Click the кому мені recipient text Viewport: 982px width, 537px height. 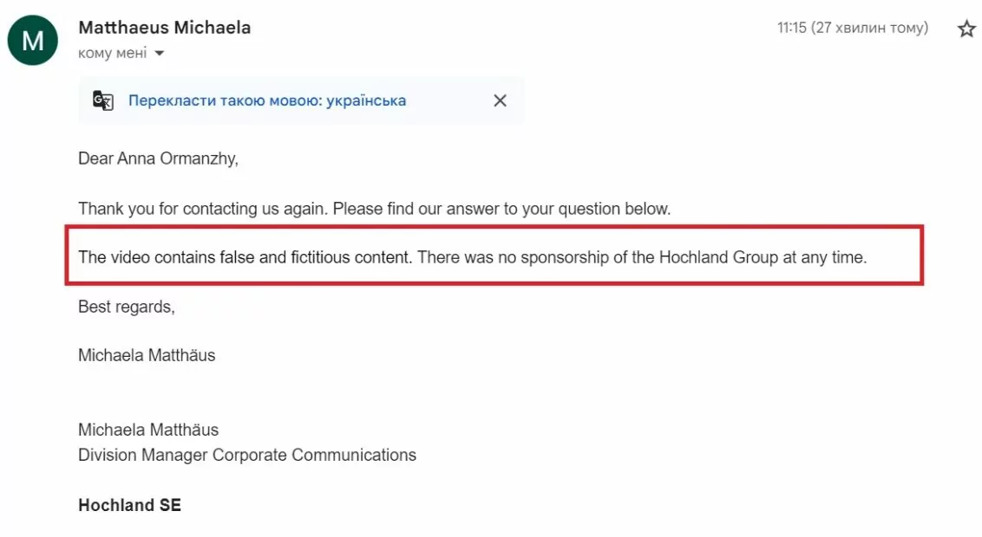coord(113,53)
